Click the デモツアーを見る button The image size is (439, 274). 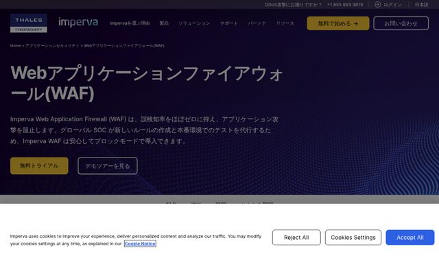coord(108,166)
